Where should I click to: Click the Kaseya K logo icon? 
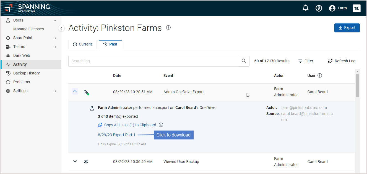click(357, 8)
